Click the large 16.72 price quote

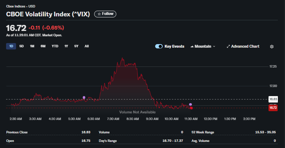point(16,28)
